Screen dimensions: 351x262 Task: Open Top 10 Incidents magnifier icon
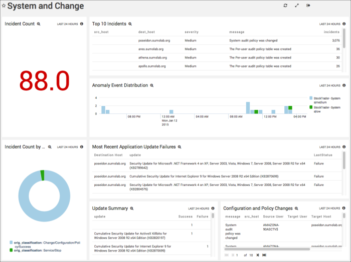(130, 24)
